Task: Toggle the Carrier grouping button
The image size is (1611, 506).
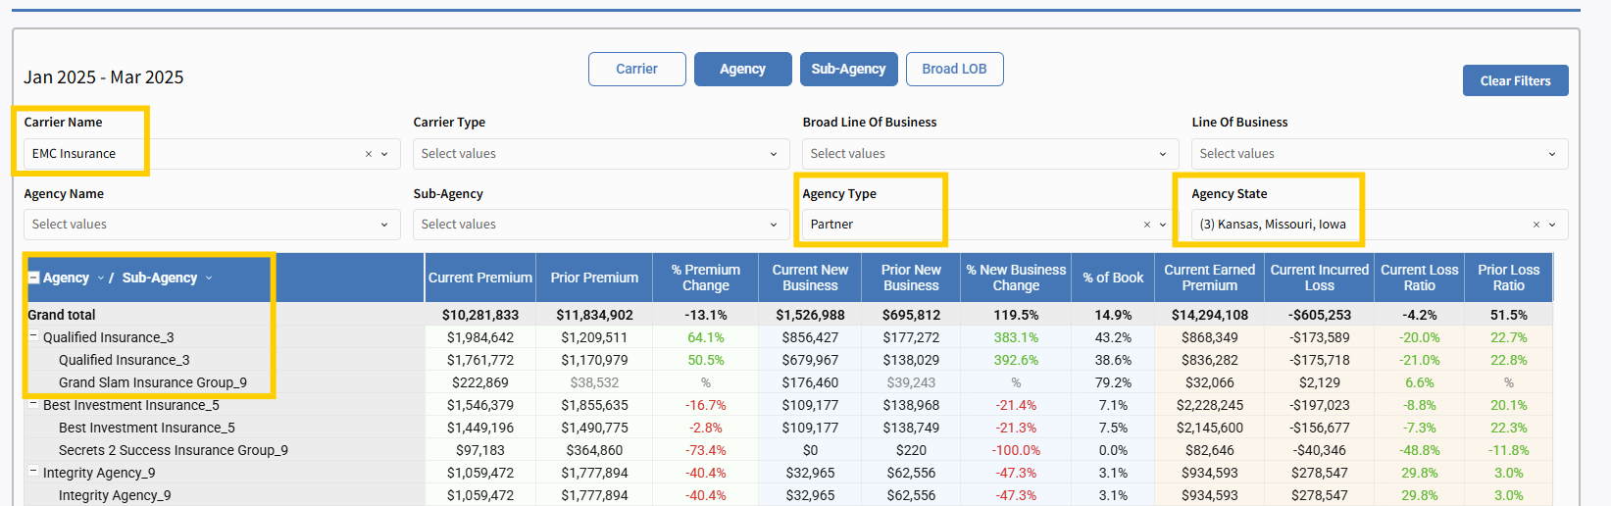Action: 636,69
